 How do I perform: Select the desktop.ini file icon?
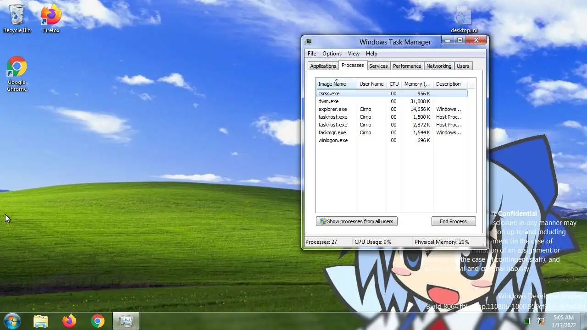click(x=464, y=19)
